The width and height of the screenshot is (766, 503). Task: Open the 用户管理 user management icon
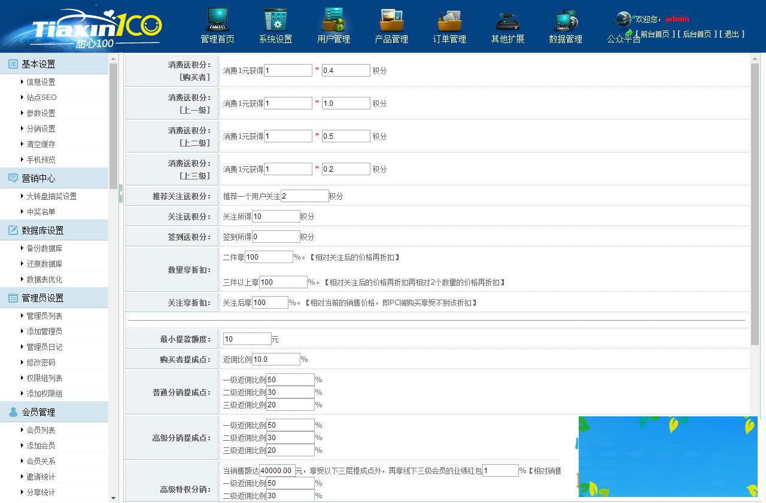click(333, 25)
